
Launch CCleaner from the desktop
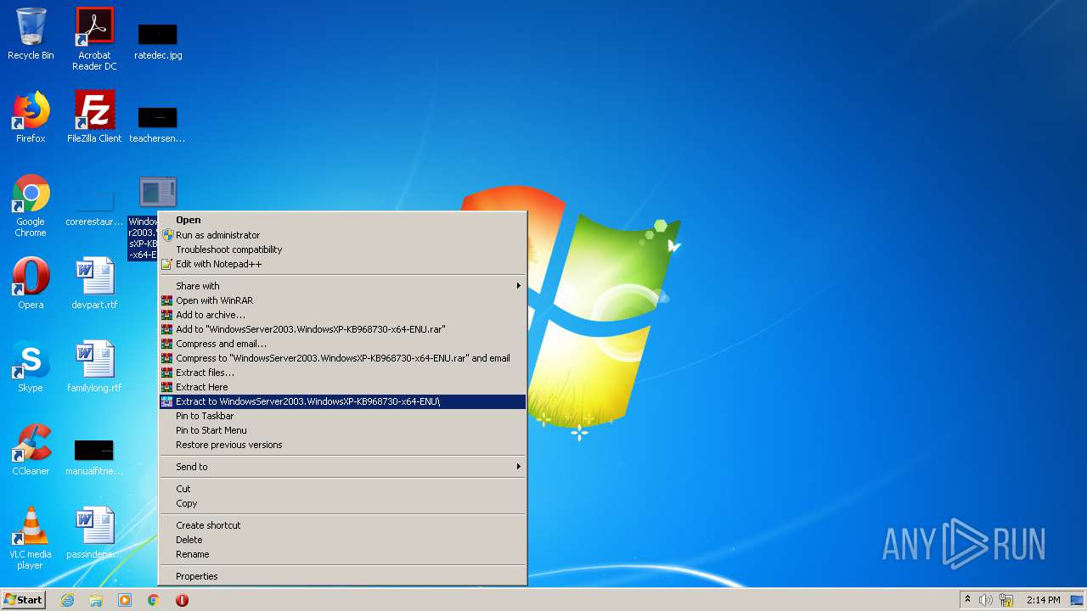click(x=31, y=450)
